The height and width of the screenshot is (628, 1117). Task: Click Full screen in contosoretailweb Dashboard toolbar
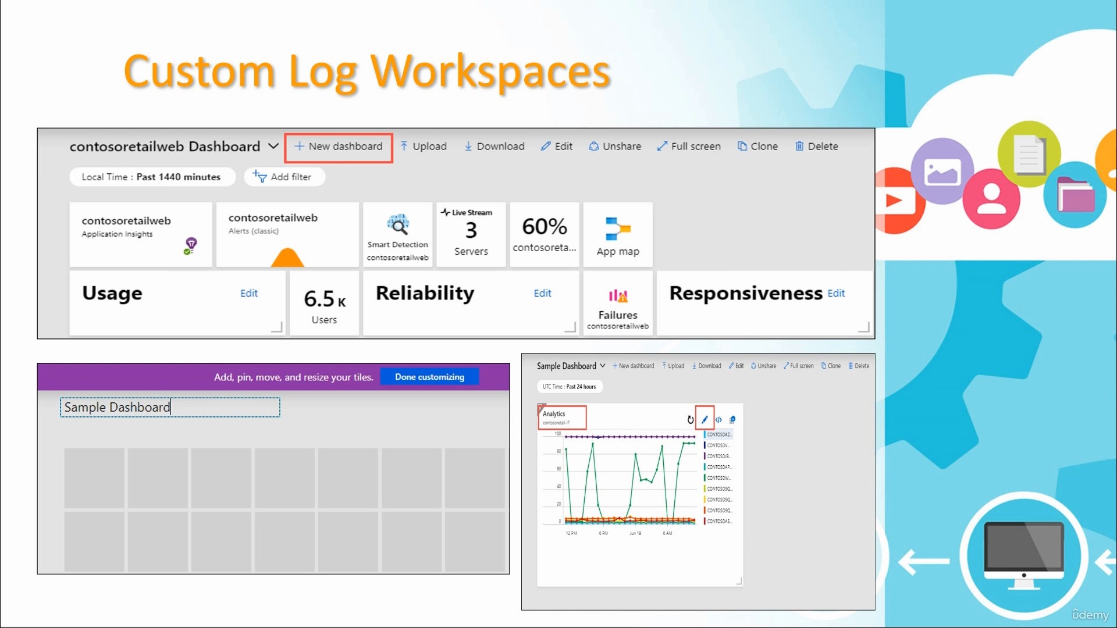tap(689, 147)
